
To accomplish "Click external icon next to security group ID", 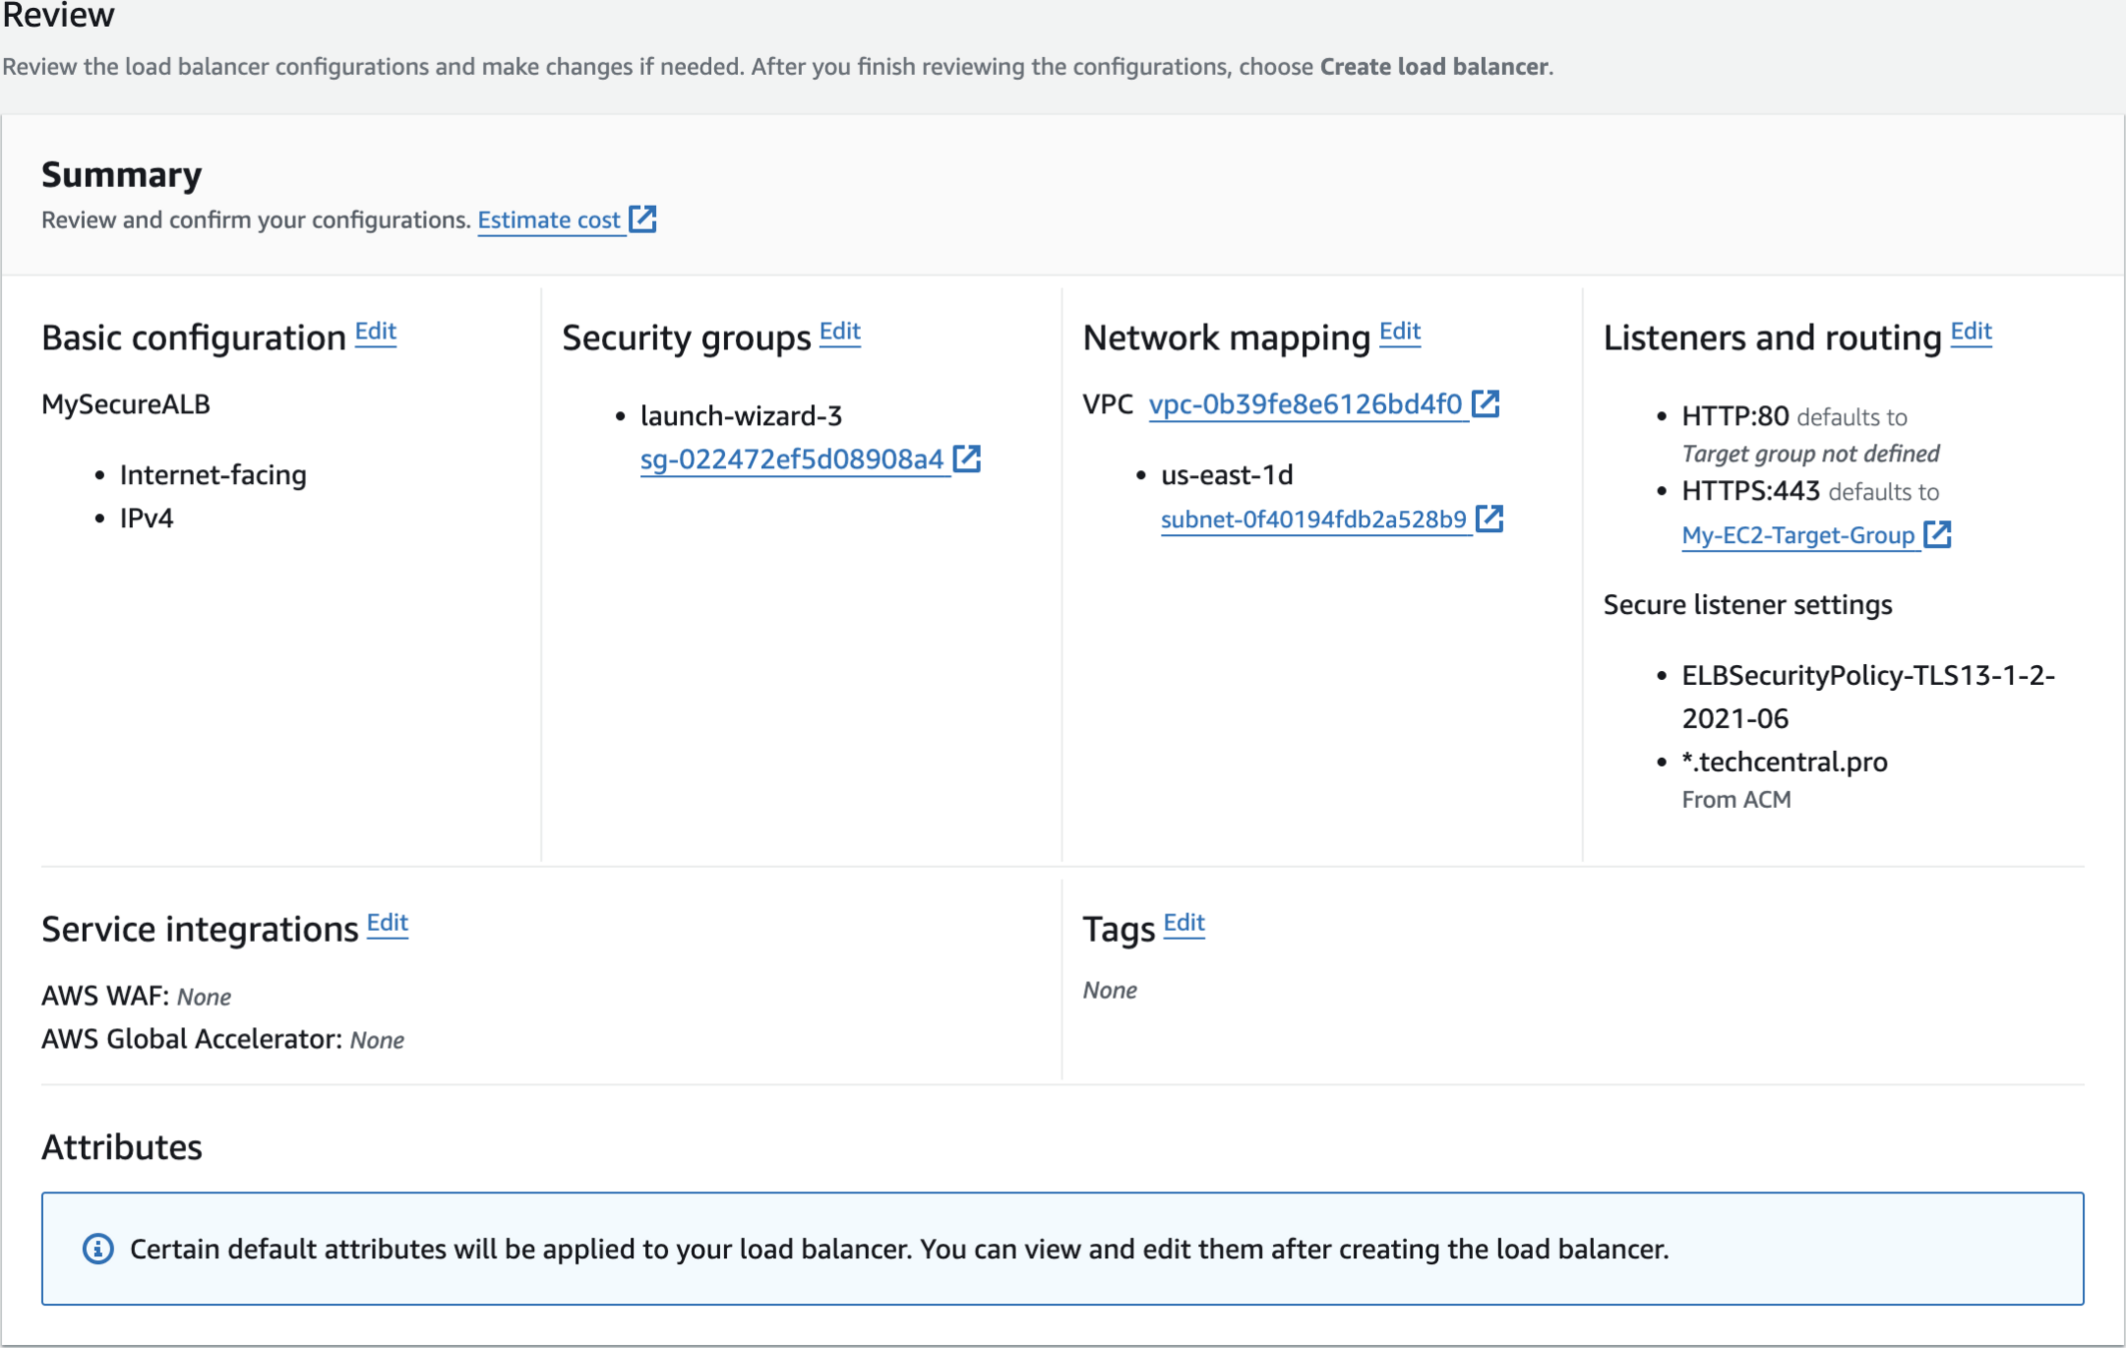I will pyautogui.click(x=967, y=458).
